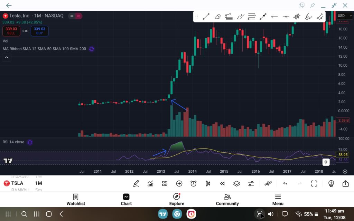This screenshot has height=221, width=354.
Task: Select the crossed-out candlestick tool
Action: (297, 17)
